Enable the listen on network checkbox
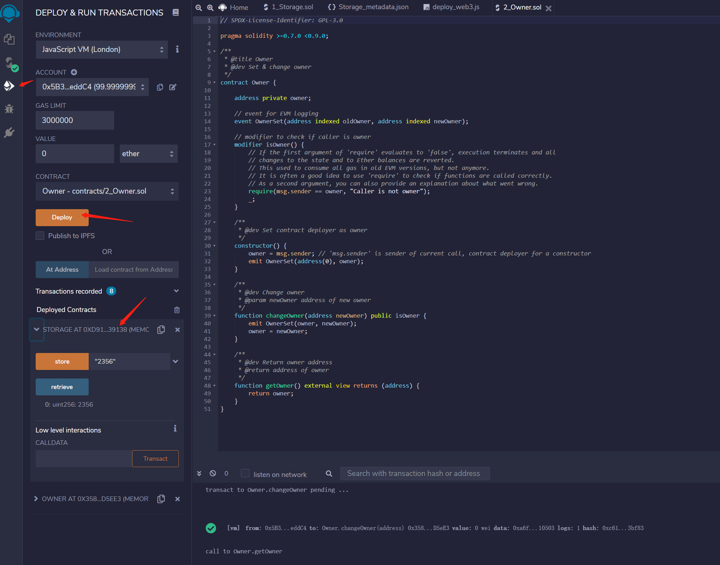This screenshot has width=720, height=565. click(245, 473)
